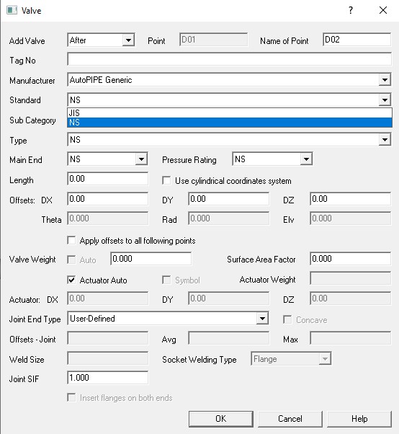Image resolution: width=399 pixels, height=434 pixels.
Task: Check Apply offsets to all following points
Action: click(71, 240)
